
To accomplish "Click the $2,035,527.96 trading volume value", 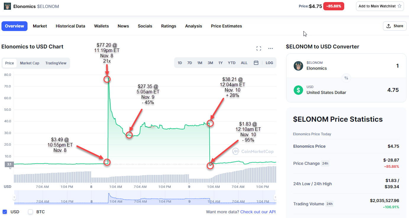I will tap(384, 201).
